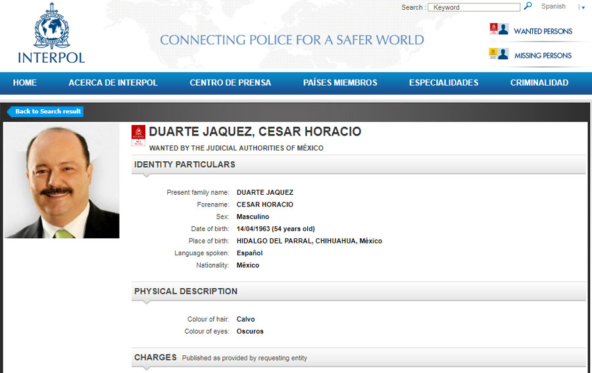
Task: Click the 'Colour of eyes:' label
Action: coord(207,331)
